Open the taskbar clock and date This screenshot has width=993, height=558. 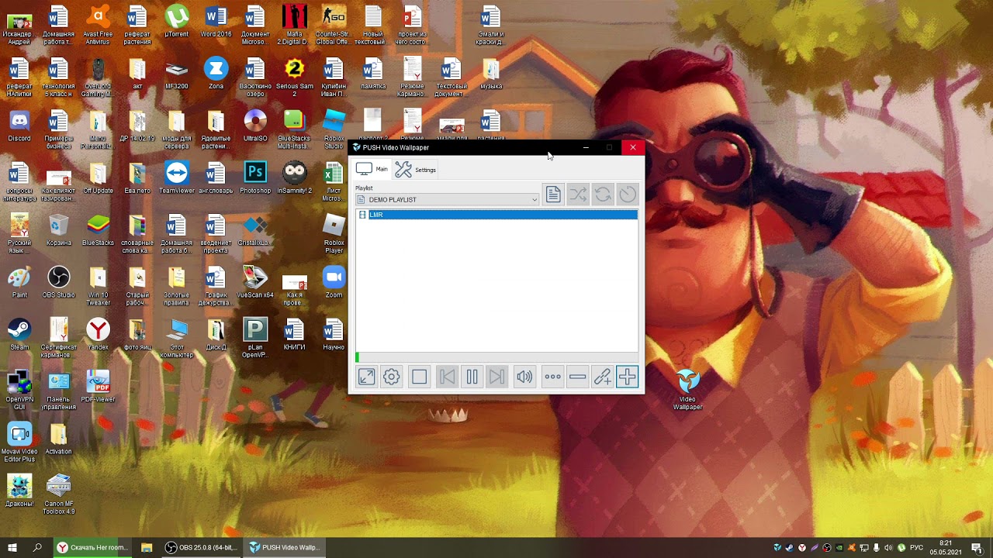pyautogui.click(x=945, y=547)
